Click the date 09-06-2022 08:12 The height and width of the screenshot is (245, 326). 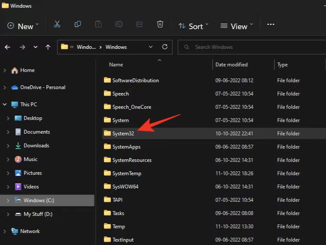[234, 81]
